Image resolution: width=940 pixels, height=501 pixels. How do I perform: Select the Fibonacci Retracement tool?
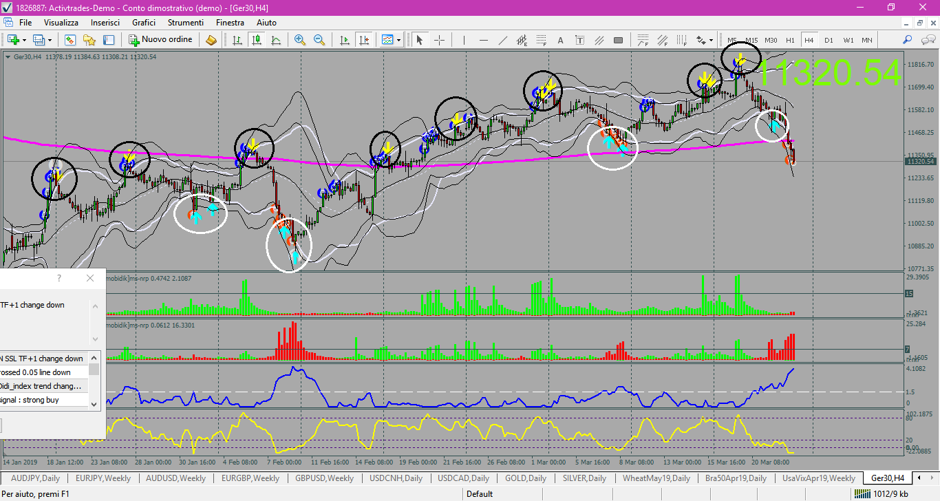542,40
